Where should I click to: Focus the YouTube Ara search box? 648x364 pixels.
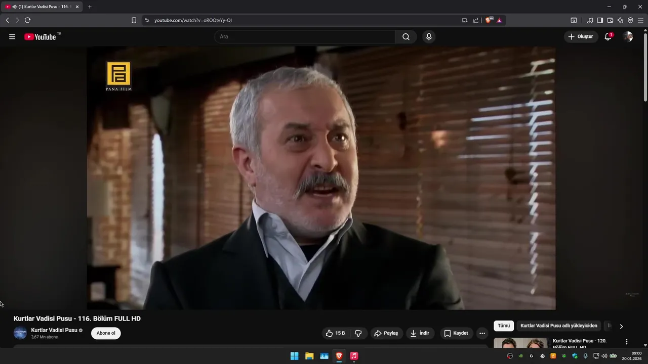point(305,37)
